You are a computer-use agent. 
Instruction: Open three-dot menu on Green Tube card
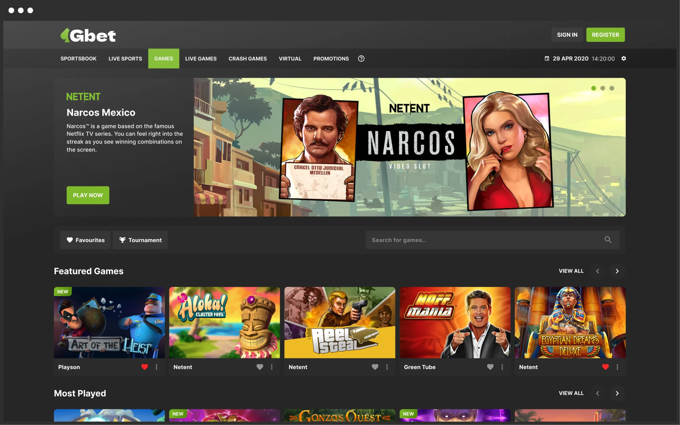pos(502,367)
